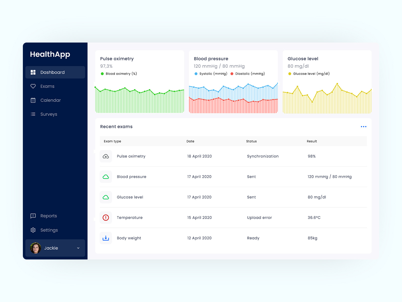Open the Calendar icon in sidebar

33,100
